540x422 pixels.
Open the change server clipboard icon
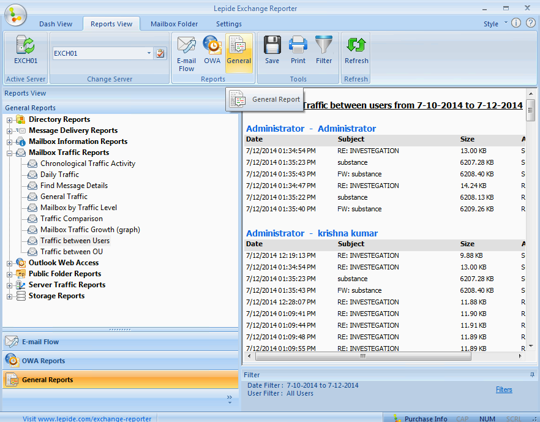(x=160, y=53)
